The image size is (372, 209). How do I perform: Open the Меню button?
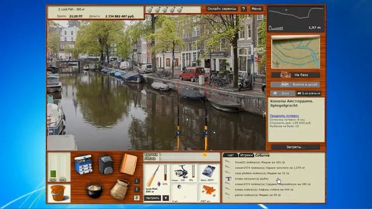(256, 9)
